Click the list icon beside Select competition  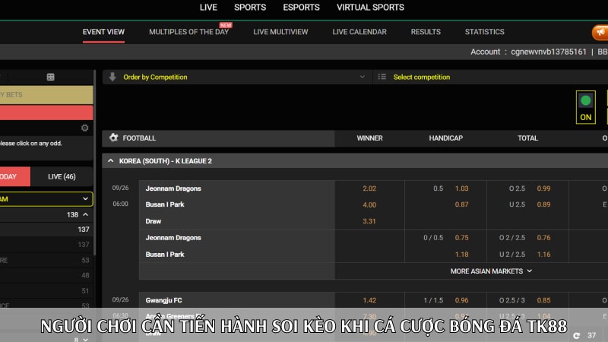(382, 77)
